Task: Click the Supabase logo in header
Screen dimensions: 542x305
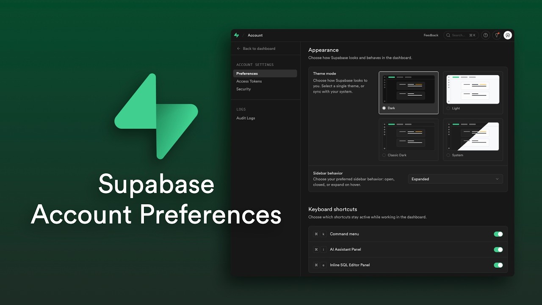Action: tap(237, 35)
